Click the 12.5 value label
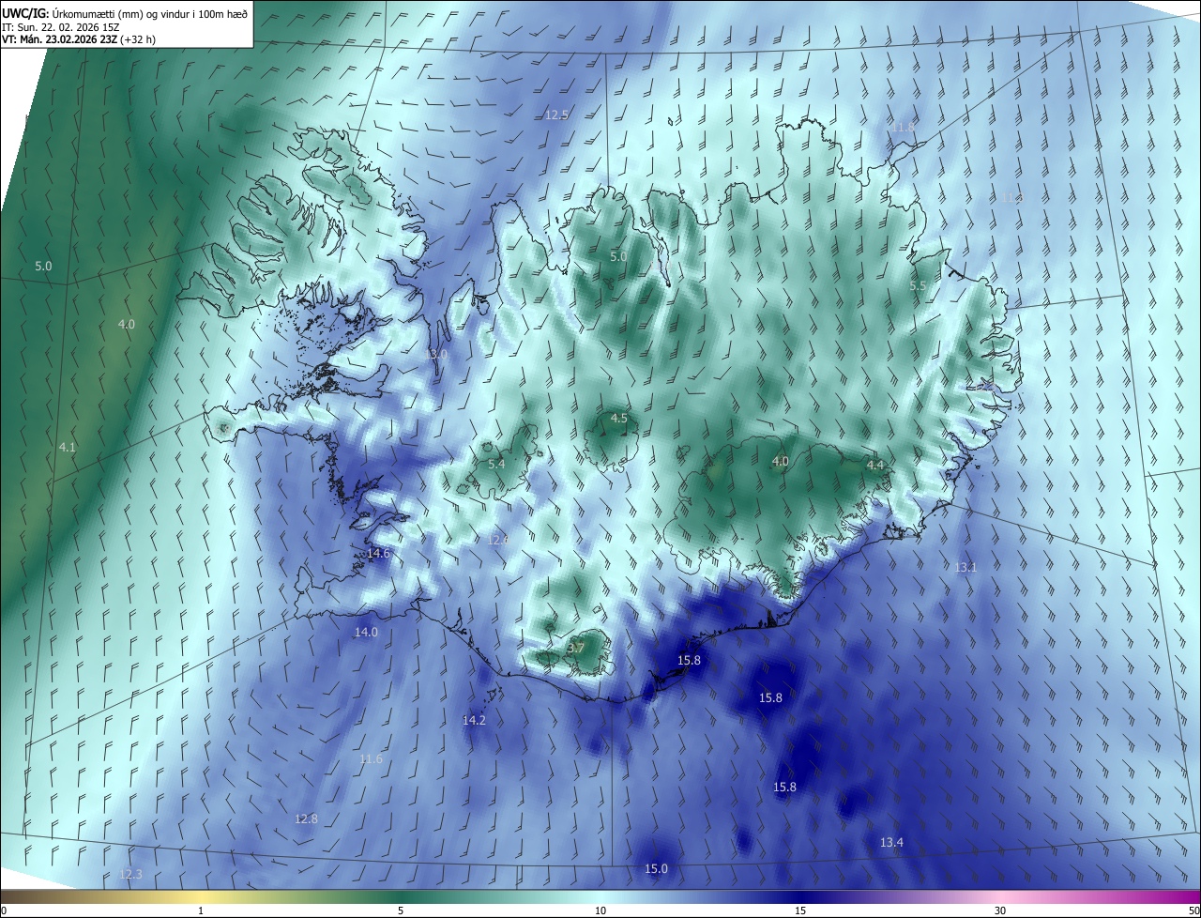The image size is (1201, 918). click(556, 115)
